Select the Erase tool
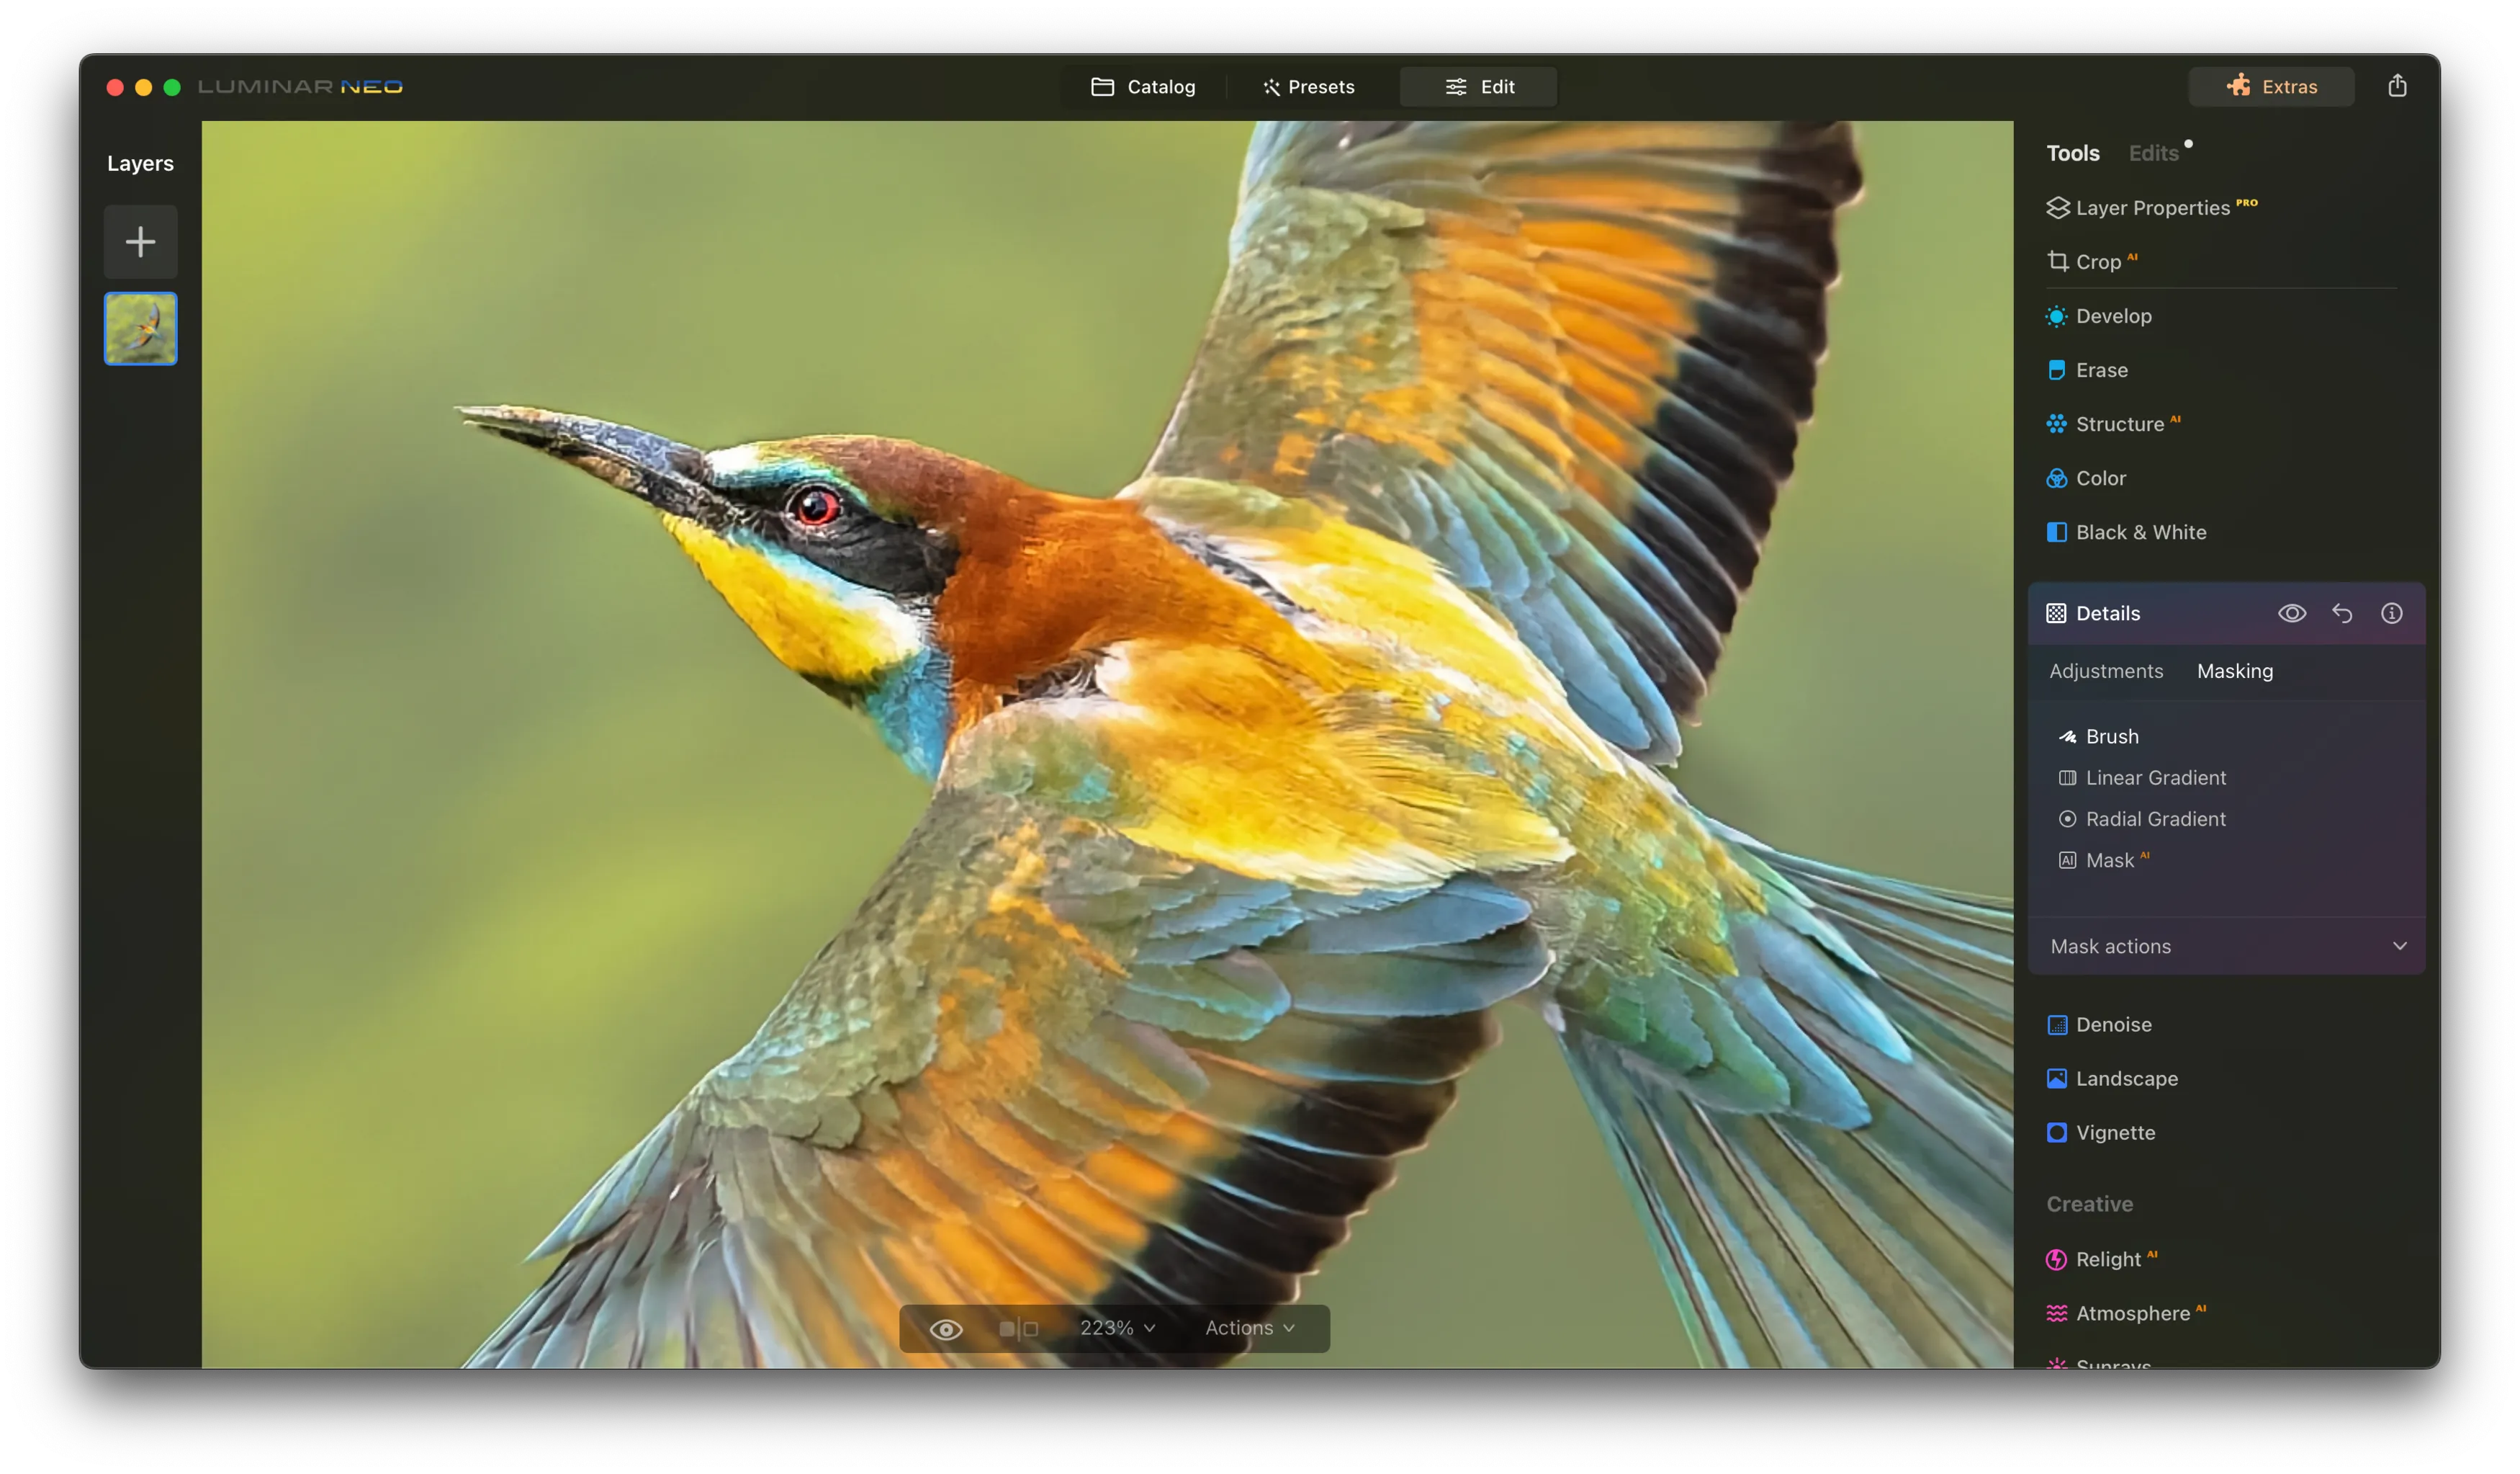Image resolution: width=2520 pixels, height=1474 pixels. point(2101,370)
